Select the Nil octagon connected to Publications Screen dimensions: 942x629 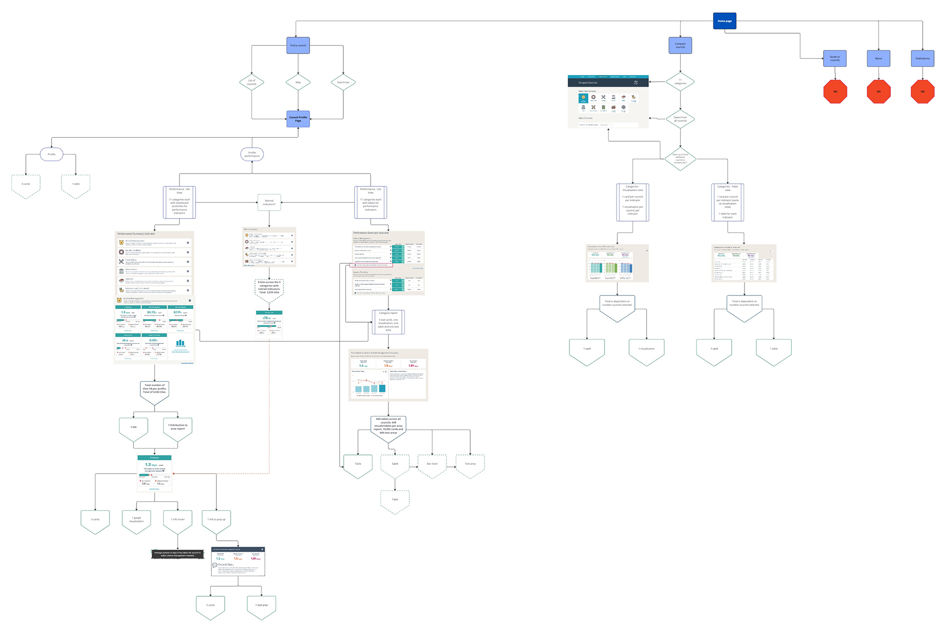(923, 91)
